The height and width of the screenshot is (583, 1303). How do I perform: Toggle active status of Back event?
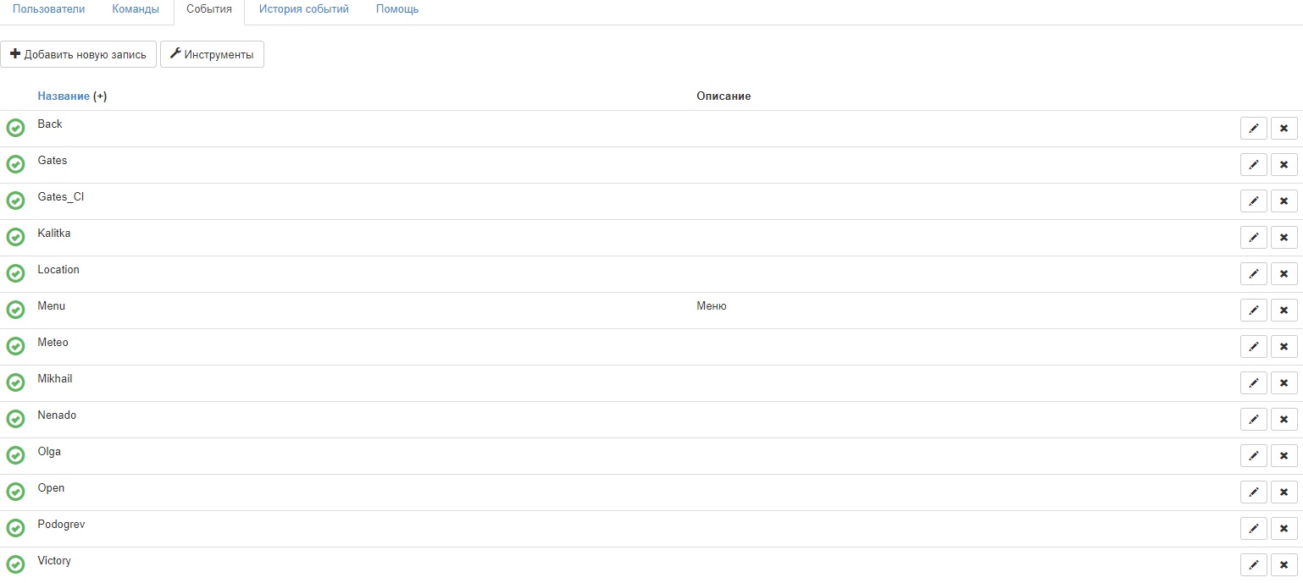click(x=15, y=128)
